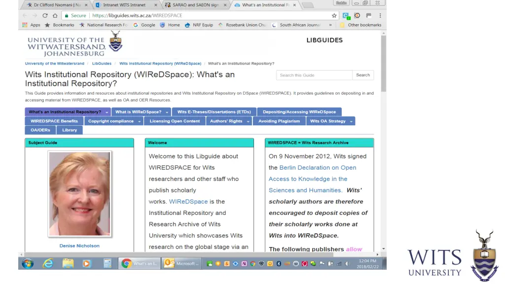Viewport: 505px width, 284px height.
Task: Open the Other bookmarks folder
Action: 361,25
